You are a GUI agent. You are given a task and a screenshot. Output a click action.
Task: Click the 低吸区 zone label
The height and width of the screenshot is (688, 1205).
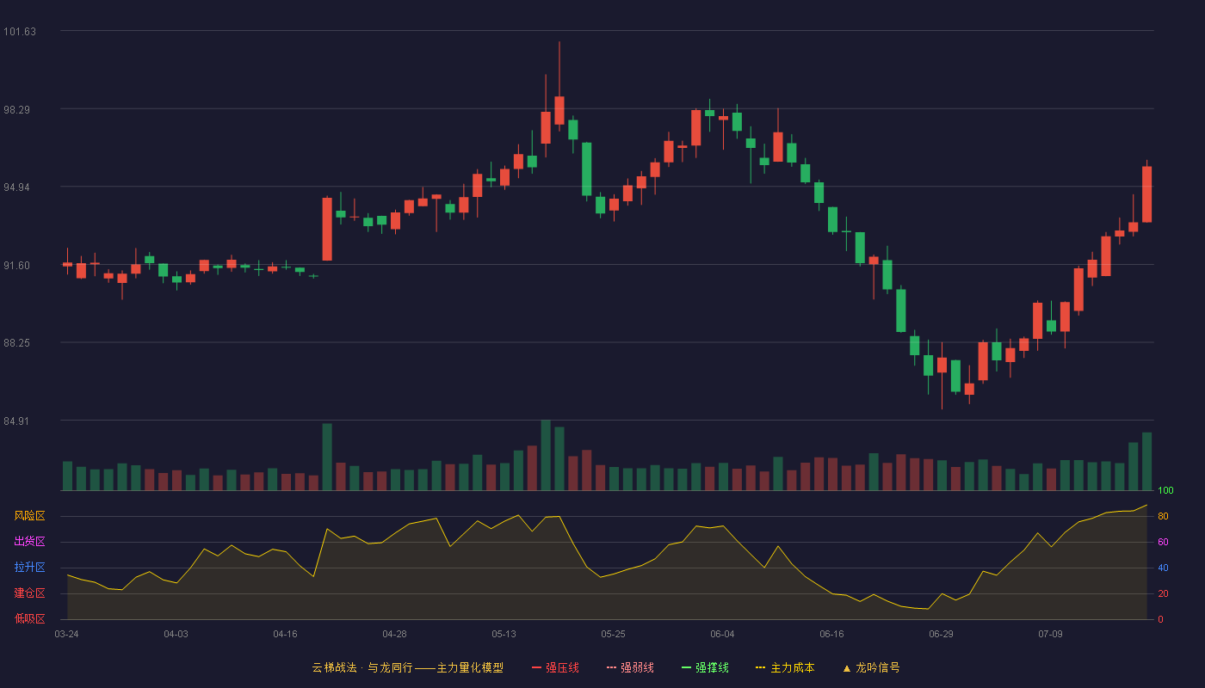(x=29, y=618)
